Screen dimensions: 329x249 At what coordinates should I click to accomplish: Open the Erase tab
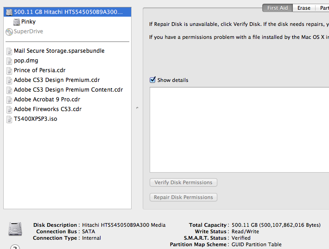pyautogui.click(x=304, y=8)
